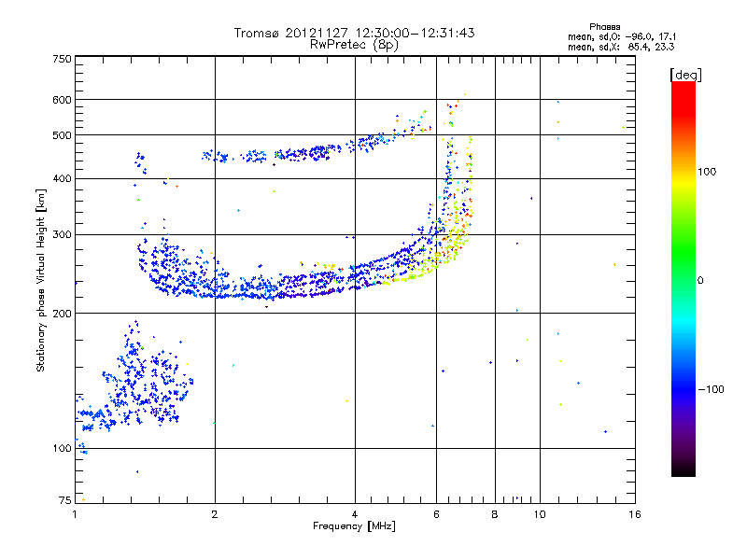
Task: Click the x-axis tick label "8"
Action: (x=495, y=514)
